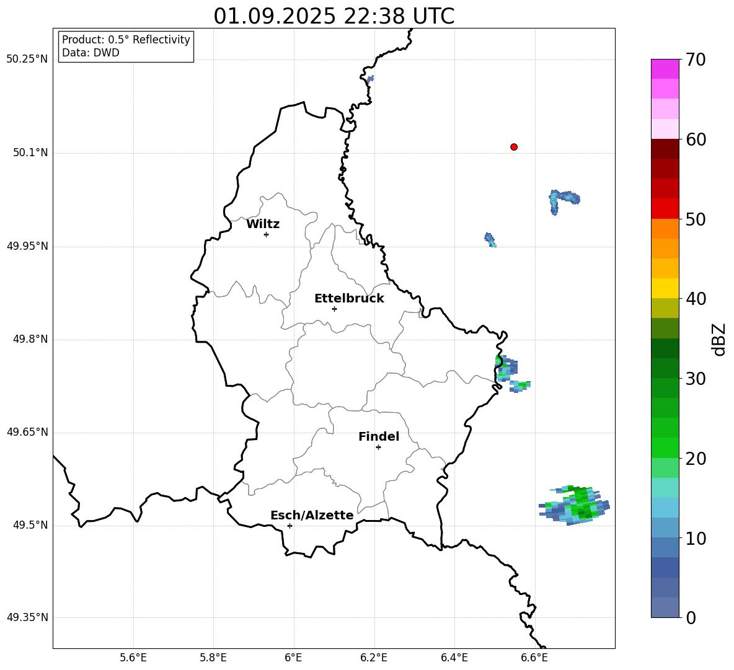Click the Esch/Alzette cross marker
This screenshot has width=734, height=670.
[x=290, y=526]
